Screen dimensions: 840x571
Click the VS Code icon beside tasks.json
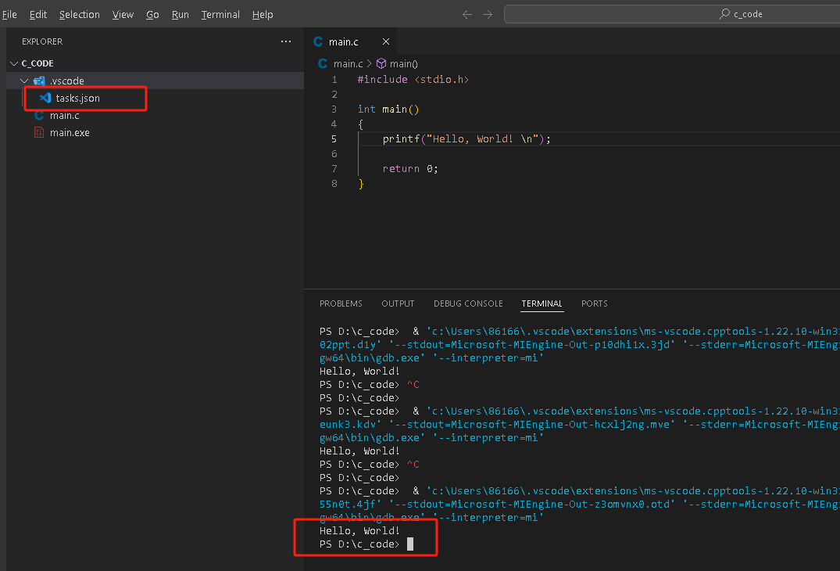pos(45,98)
